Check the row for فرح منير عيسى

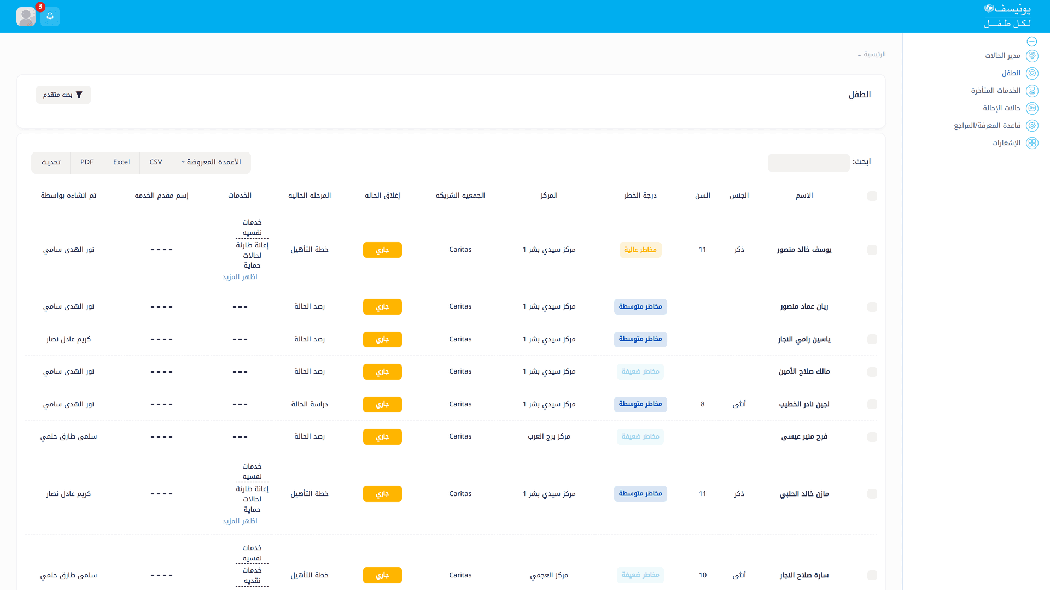872,437
